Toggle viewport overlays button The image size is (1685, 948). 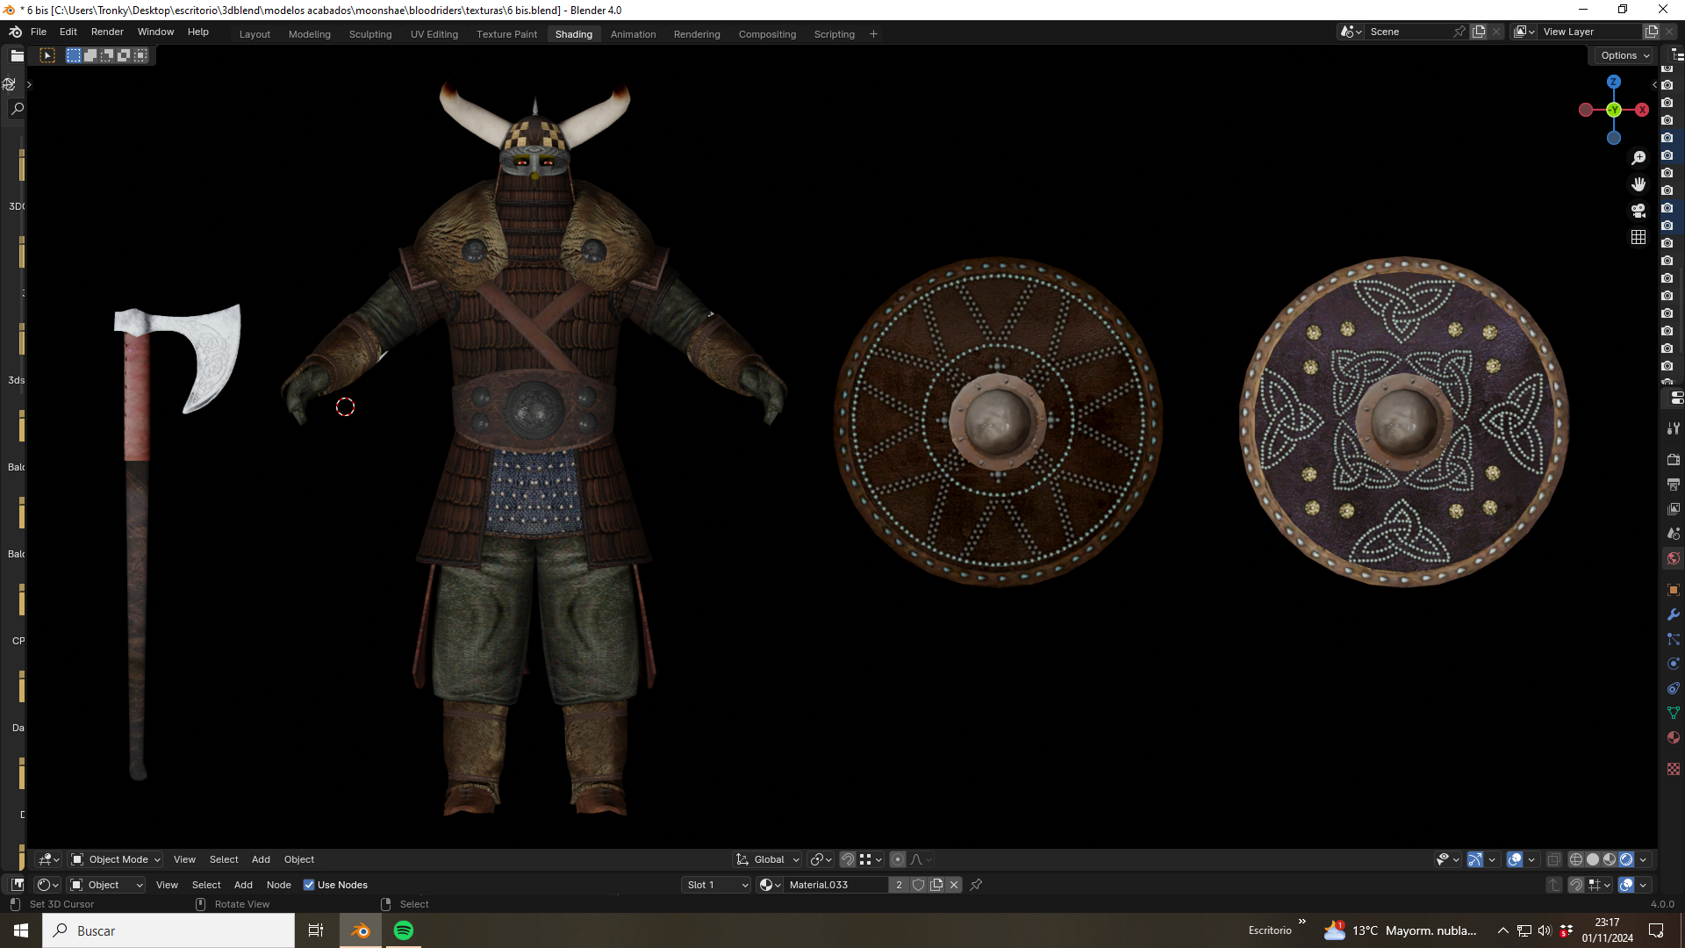pyautogui.click(x=1514, y=859)
